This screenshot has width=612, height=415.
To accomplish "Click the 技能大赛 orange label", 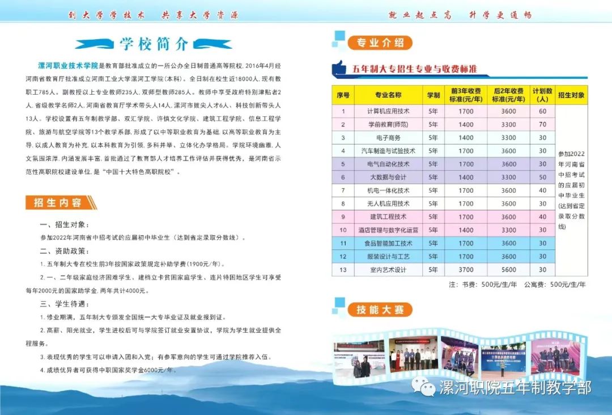I will coord(380,310).
